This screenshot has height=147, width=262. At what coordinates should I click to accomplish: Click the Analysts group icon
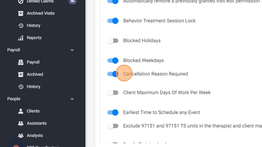(x=21, y=135)
